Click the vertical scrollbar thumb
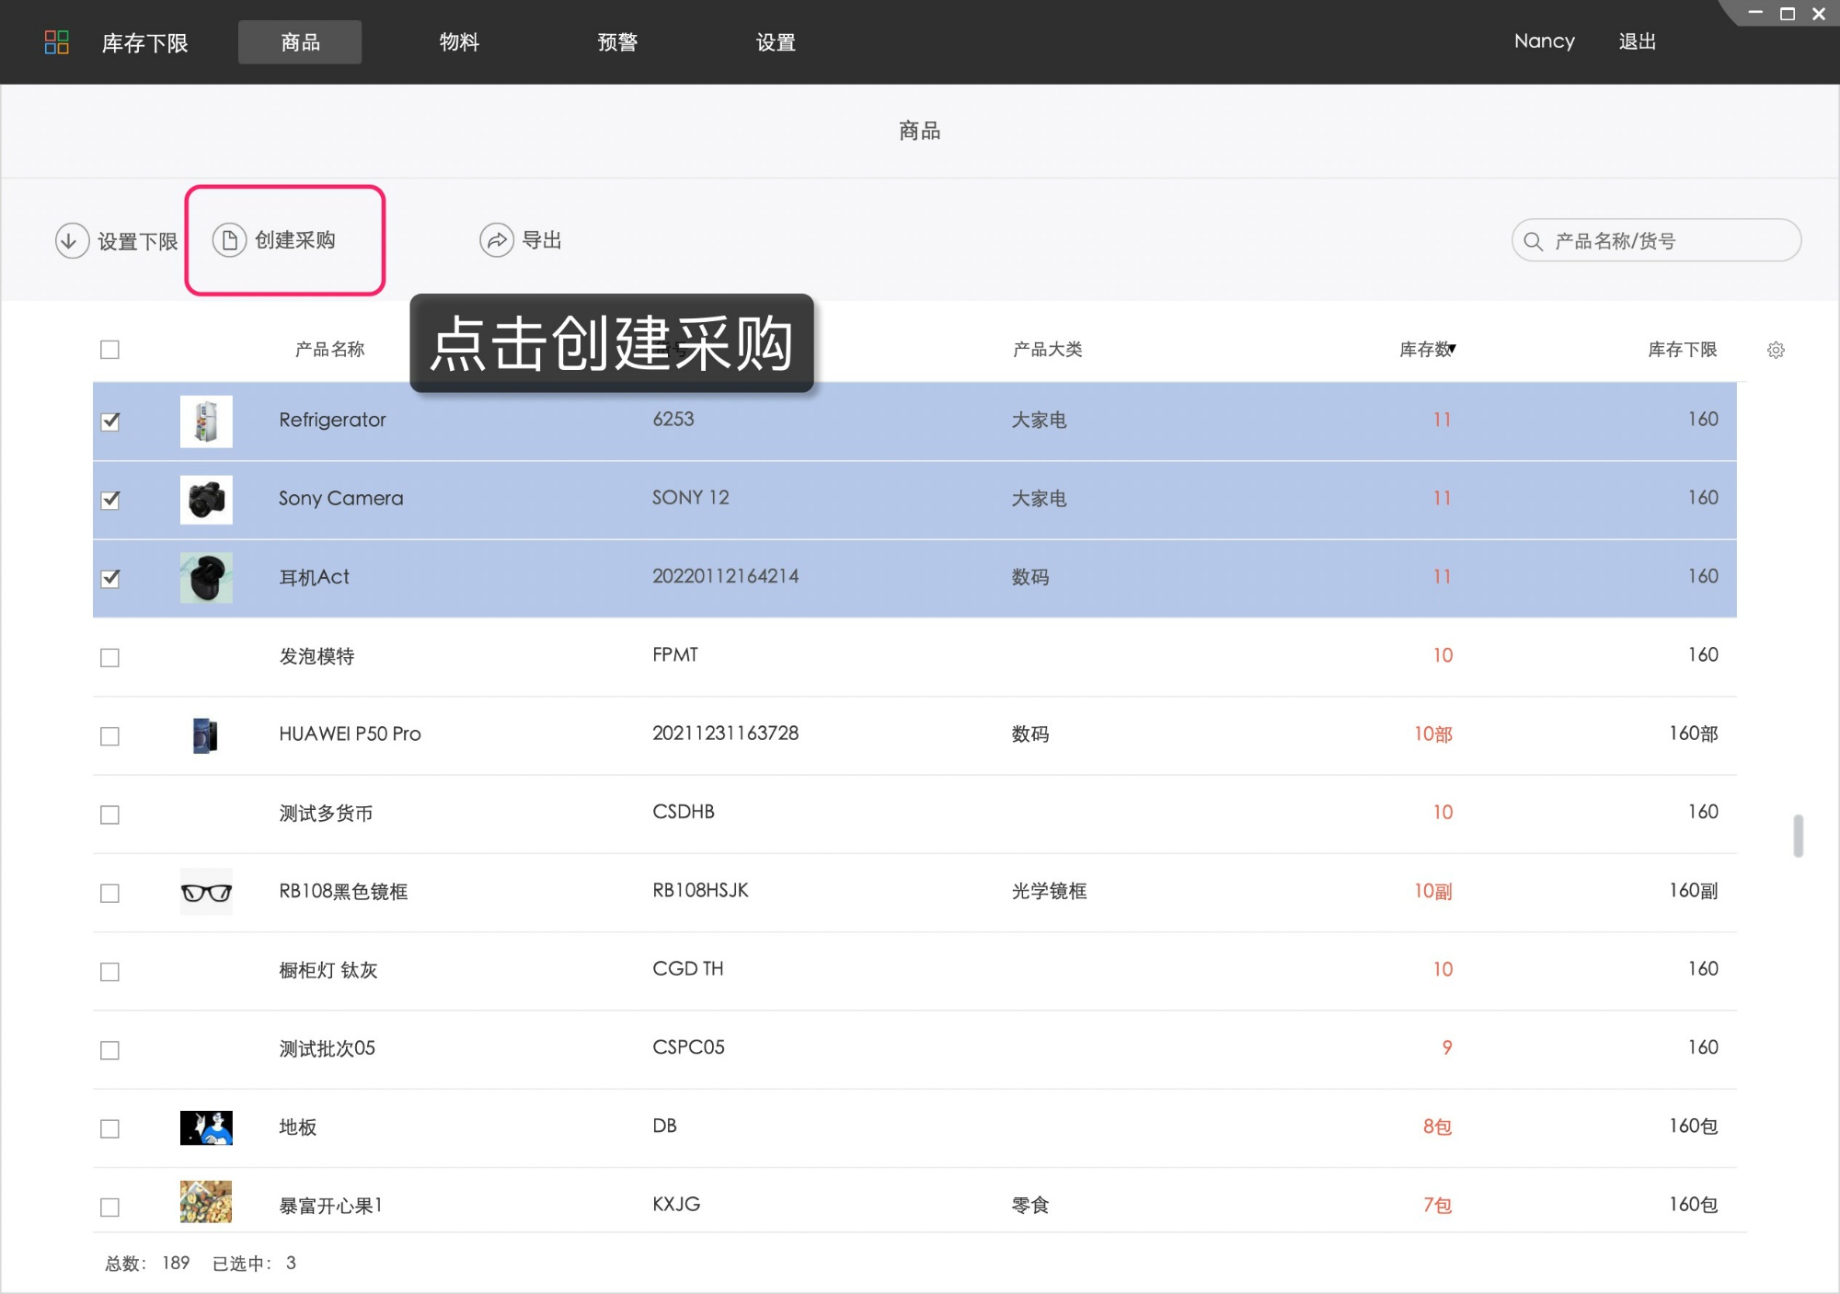Image resolution: width=1840 pixels, height=1294 pixels. tap(1798, 835)
